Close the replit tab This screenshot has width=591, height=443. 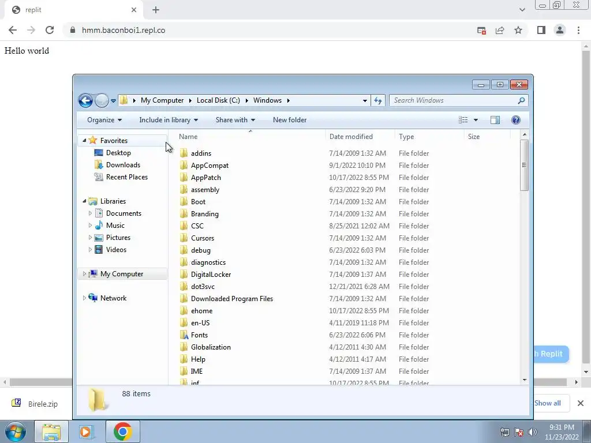pyautogui.click(x=134, y=10)
